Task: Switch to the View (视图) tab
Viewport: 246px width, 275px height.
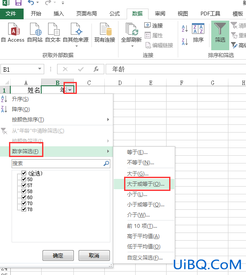Action: (182, 14)
